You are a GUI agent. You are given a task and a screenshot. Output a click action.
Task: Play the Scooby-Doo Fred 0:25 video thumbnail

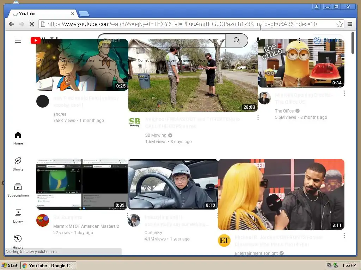(x=82, y=65)
